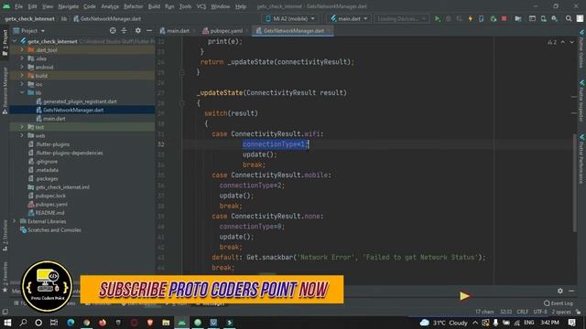The height and width of the screenshot is (329, 586).
Task: Open Windows notification center icon
Action: point(571,323)
